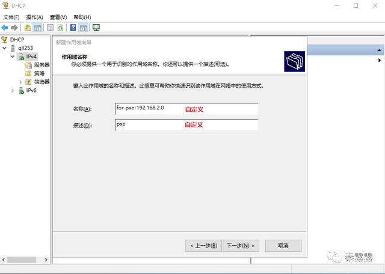Image resolution: width=385 pixels, height=274 pixels.
Task: Maximize the DHCP window
Action: click(x=356, y=5)
